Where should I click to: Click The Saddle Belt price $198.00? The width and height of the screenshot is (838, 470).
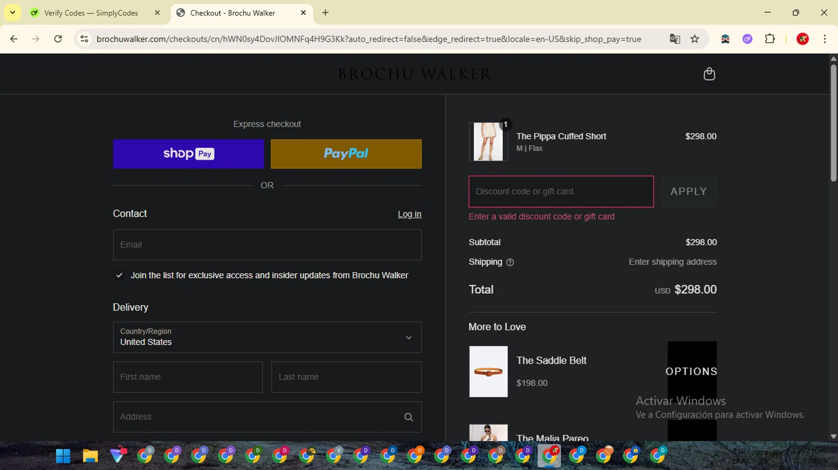click(532, 383)
